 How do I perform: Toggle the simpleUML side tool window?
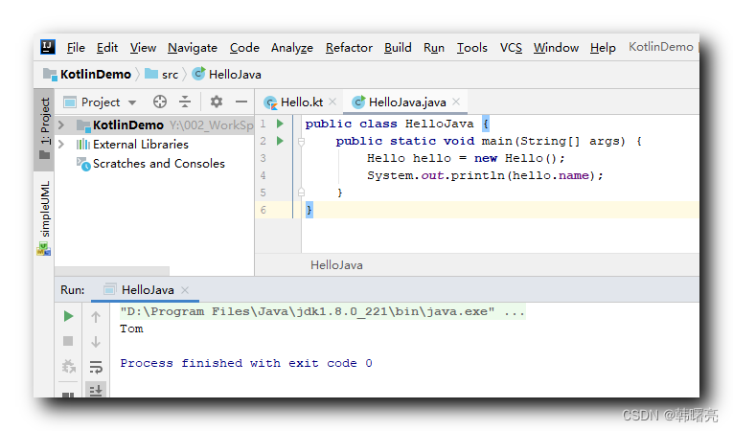44,217
